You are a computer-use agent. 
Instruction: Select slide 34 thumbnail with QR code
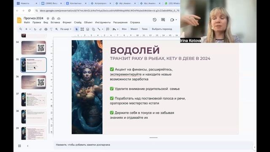34,48
